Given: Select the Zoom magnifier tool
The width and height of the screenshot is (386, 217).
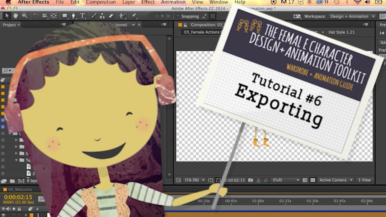Looking at the screenshot, I should pyautogui.click(x=24, y=16).
